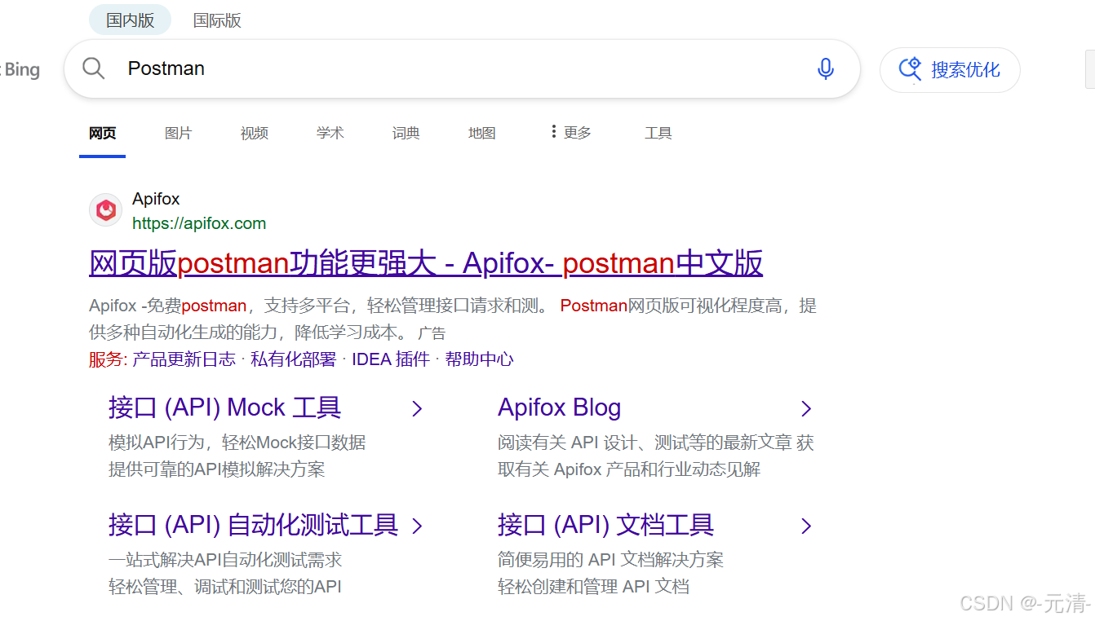Open the Apifox Blog sitelink
The width and height of the screenshot is (1095, 621).
click(x=560, y=407)
